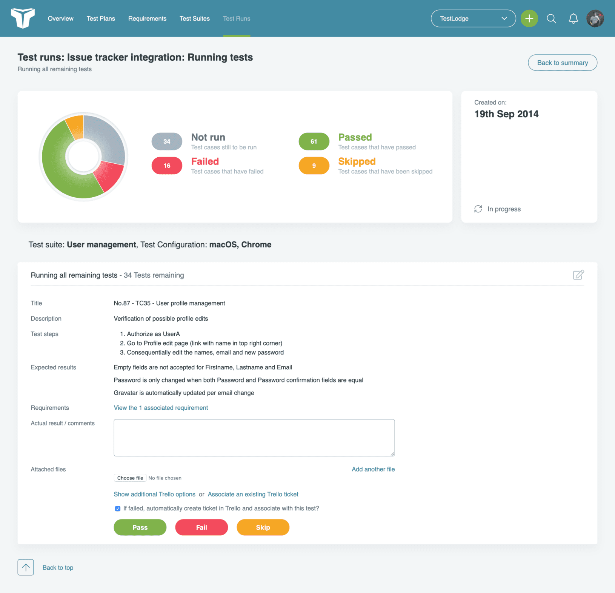This screenshot has width=615, height=593.
Task: Open the TestLodge project selector dropdown
Action: tap(473, 18)
